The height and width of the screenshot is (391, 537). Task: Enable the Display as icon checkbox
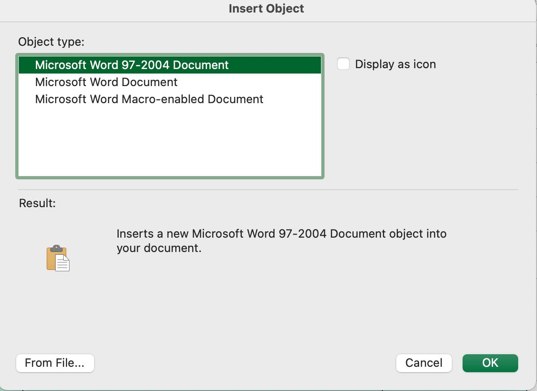(x=343, y=64)
